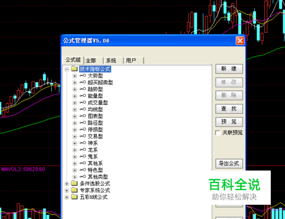Viewport: 285px width, 219px height.
Task: Click the 导出公式 button
Action: (x=229, y=164)
